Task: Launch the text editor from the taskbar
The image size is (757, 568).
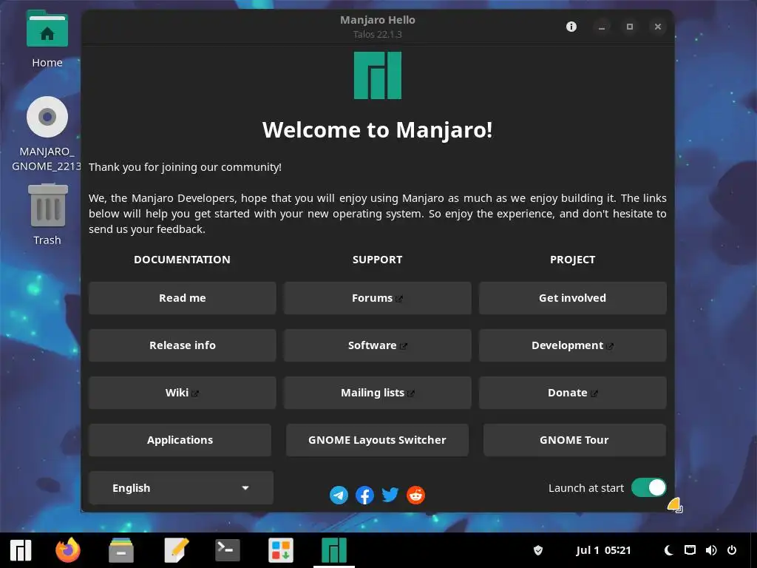Action: point(176,550)
